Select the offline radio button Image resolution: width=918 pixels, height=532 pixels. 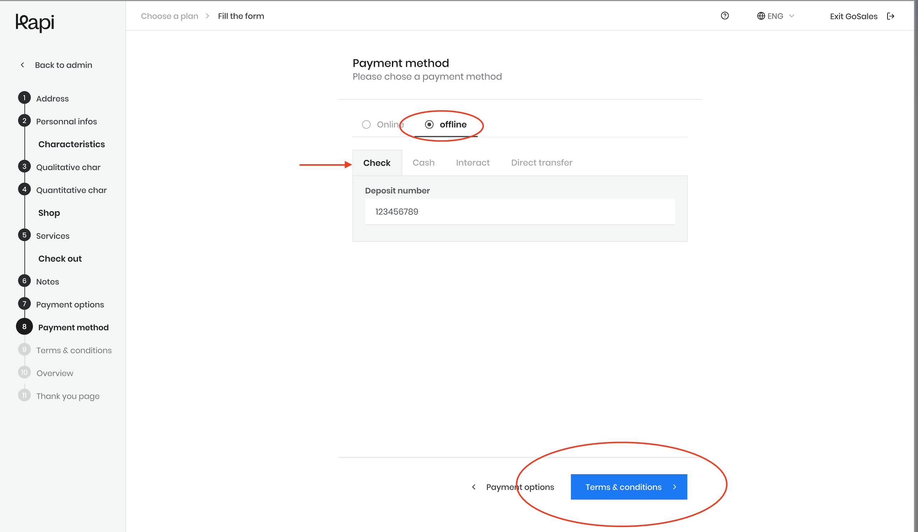[x=429, y=124]
